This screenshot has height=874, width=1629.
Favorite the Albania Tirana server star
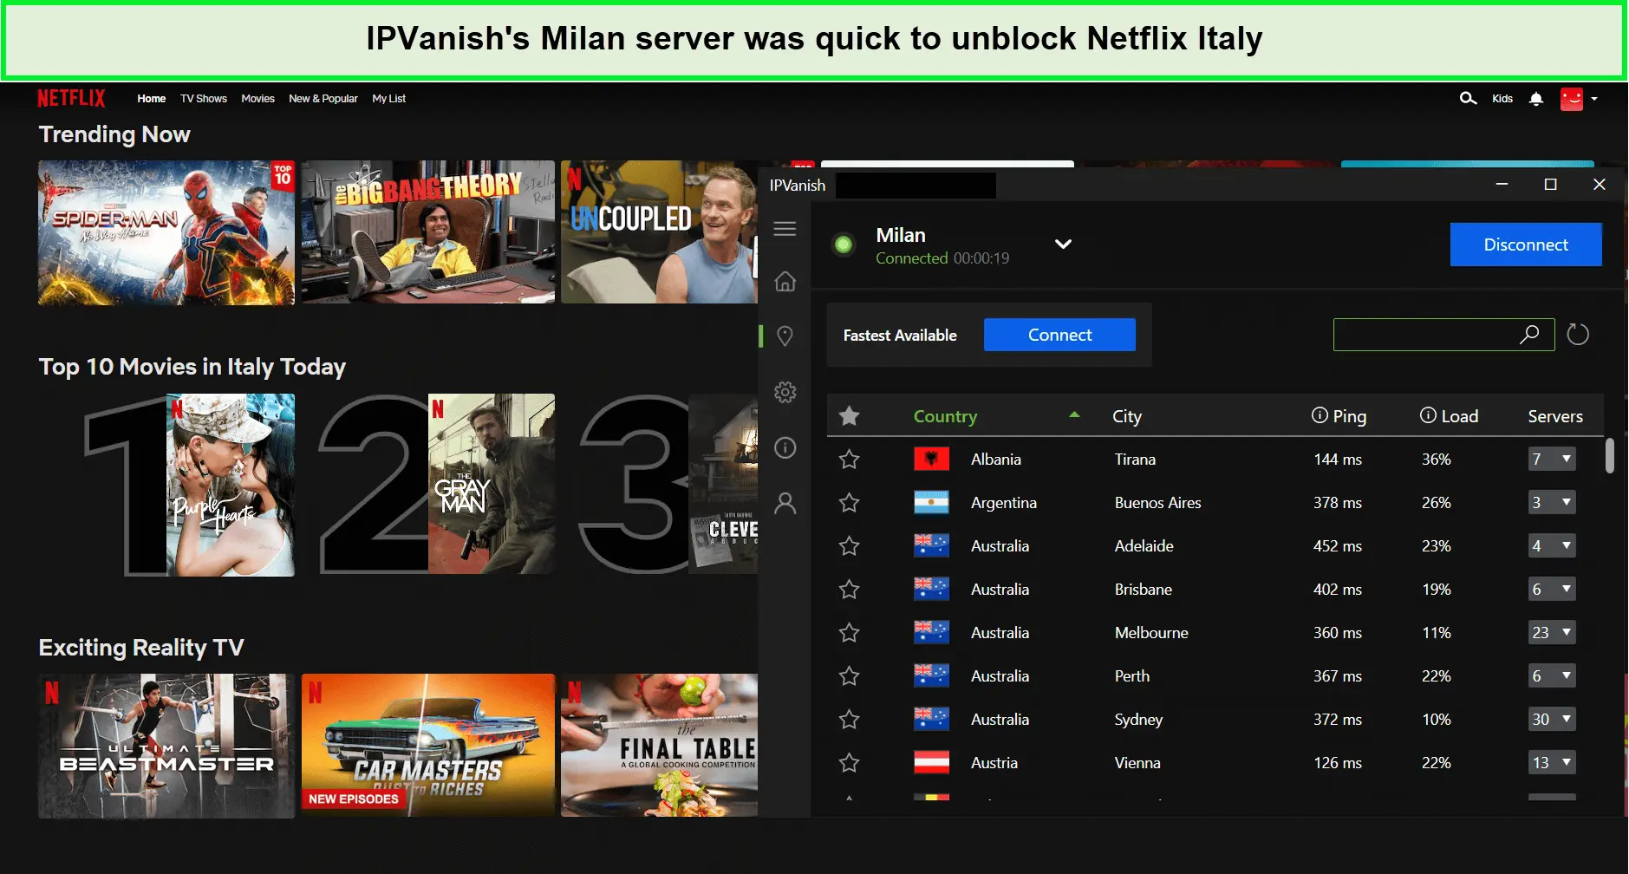coord(850,460)
